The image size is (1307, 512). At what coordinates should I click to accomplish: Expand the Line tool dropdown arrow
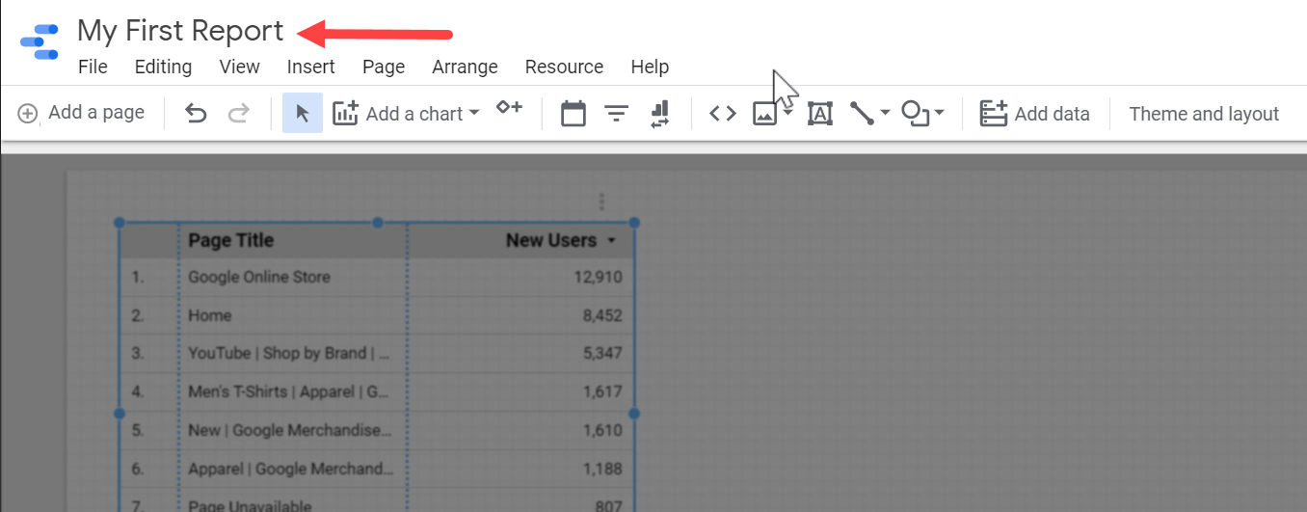(885, 114)
